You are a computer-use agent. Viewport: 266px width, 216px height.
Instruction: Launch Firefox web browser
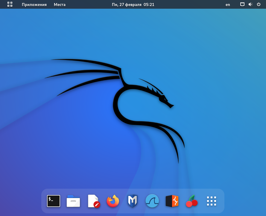pyautogui.click(x=113, y=201)
